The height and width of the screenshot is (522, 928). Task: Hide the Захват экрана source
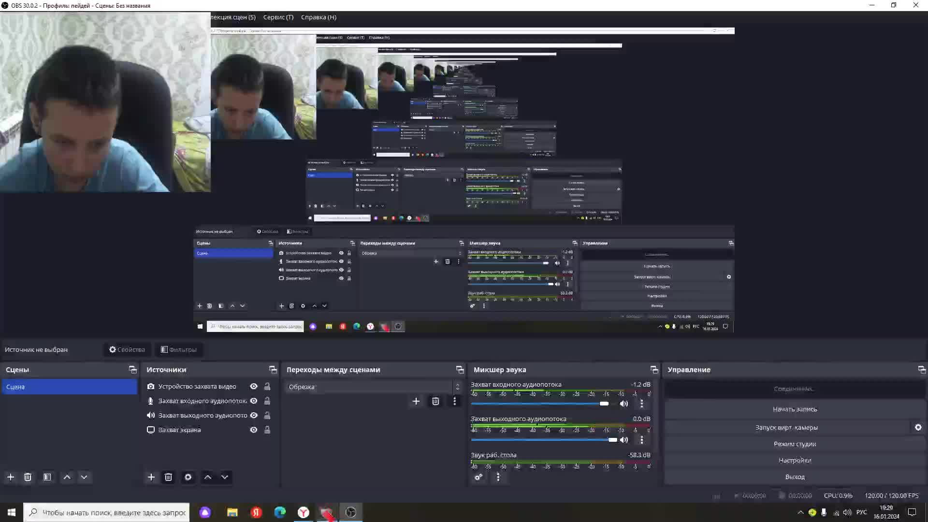[253, 430]
